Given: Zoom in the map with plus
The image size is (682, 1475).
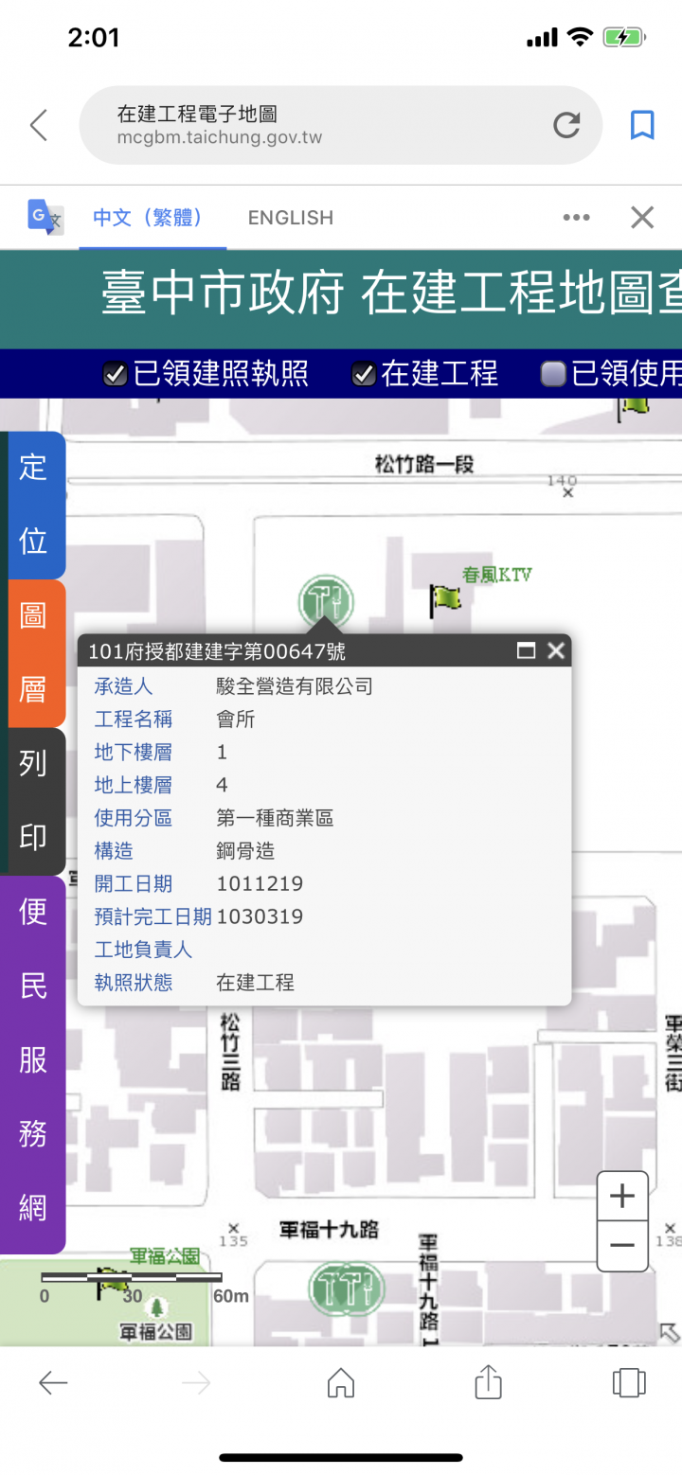Looking at the screenshot, I should (622, 1197).
